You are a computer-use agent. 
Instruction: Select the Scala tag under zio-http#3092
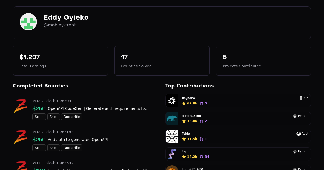[x=39, y=117]
